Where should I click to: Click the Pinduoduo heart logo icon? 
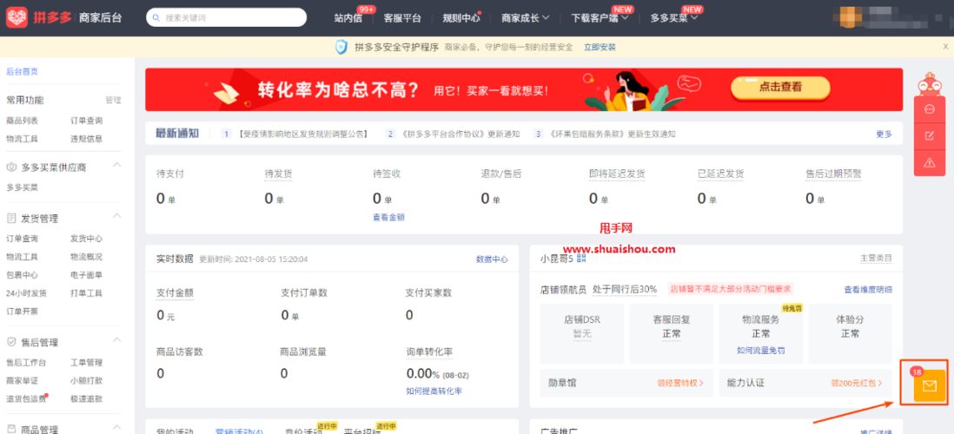point(17,17)
